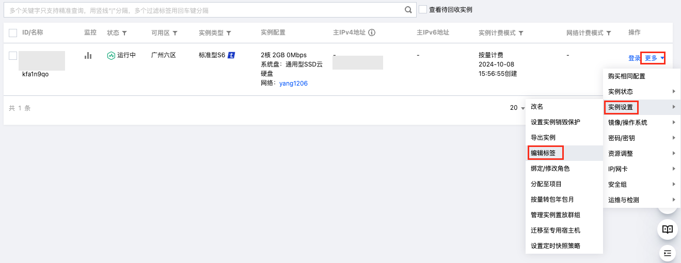Toggle select-all checkbox in table header
Screen dimensions: 681x263
[13, 33]
